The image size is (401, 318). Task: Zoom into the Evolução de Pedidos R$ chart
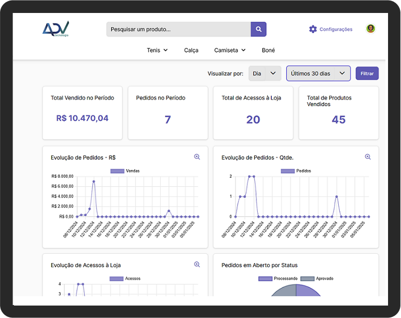pyautogui.click(x=197, y=157)
